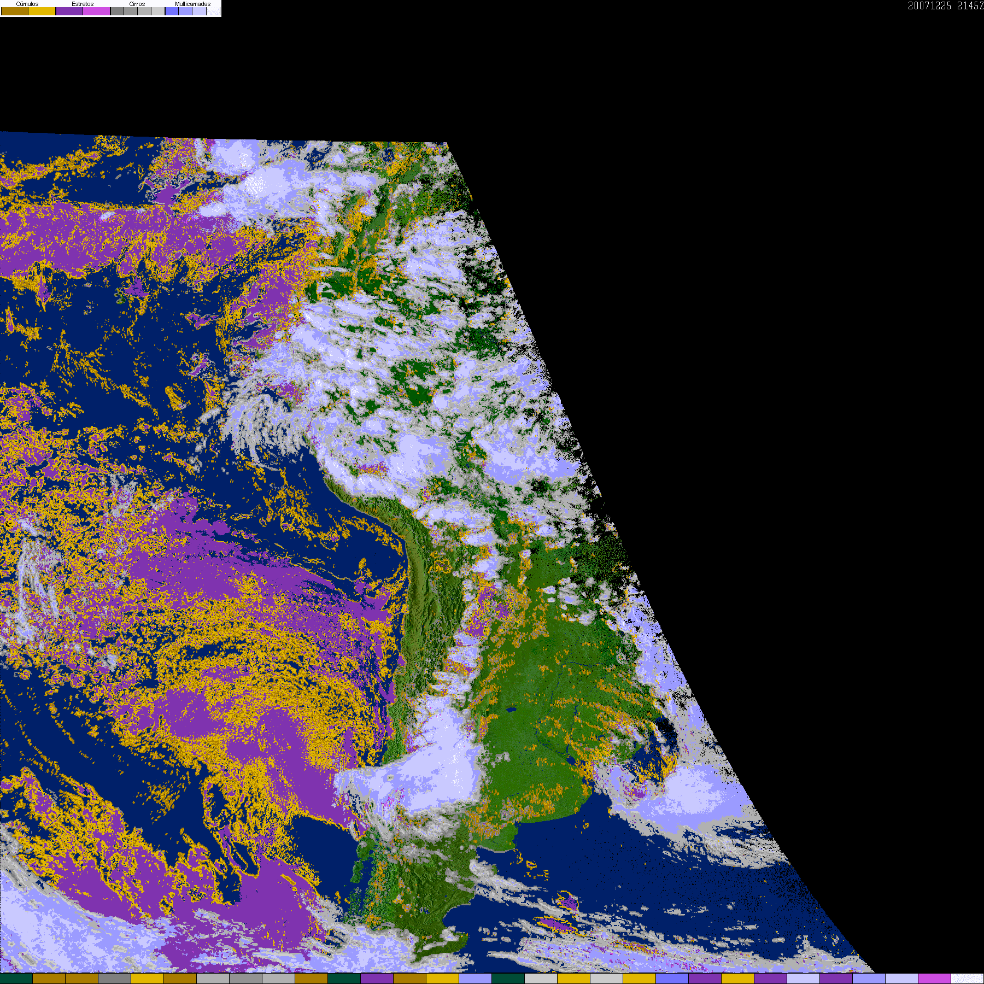Click the magenta swatch in the bottom color strip
984x984 pixels.
tap(934, 979)
